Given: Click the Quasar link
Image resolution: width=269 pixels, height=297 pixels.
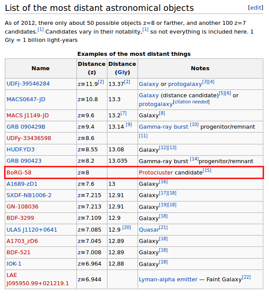Looking at the screenshot, I should pos(149,230).
